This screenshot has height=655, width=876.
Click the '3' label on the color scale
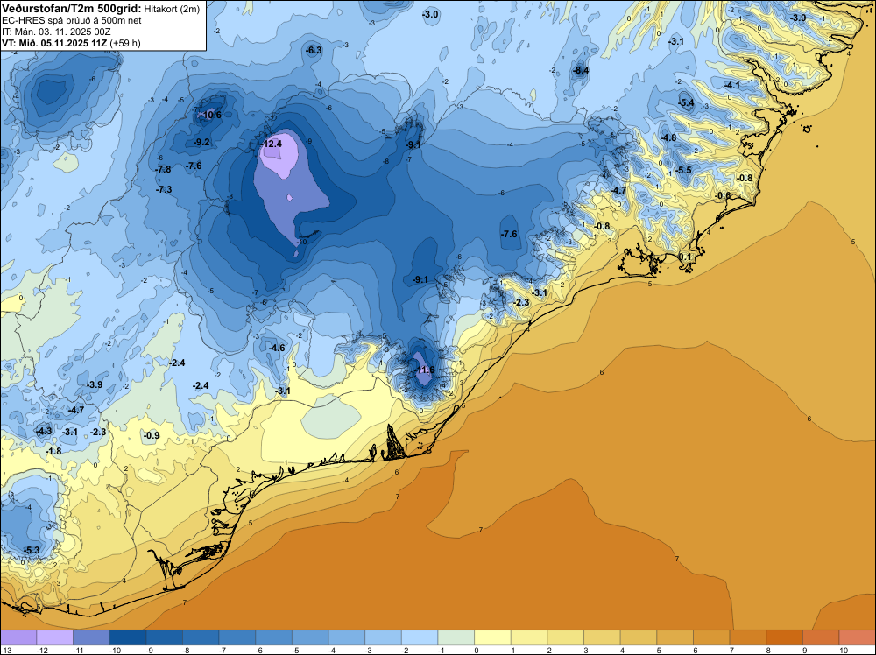pos(585,650)
